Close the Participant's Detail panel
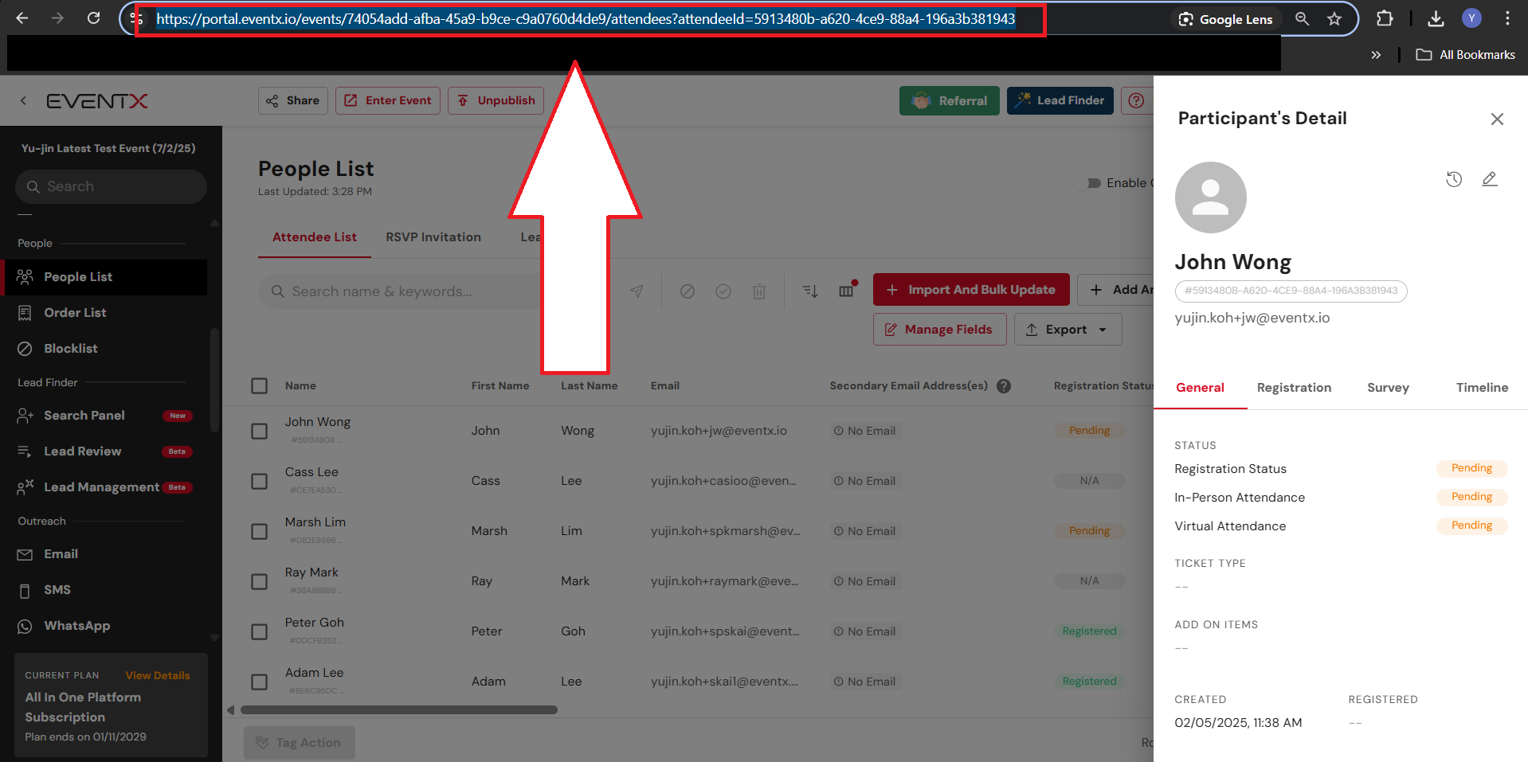This screenshot has height=762, width=1528. 1497,119
